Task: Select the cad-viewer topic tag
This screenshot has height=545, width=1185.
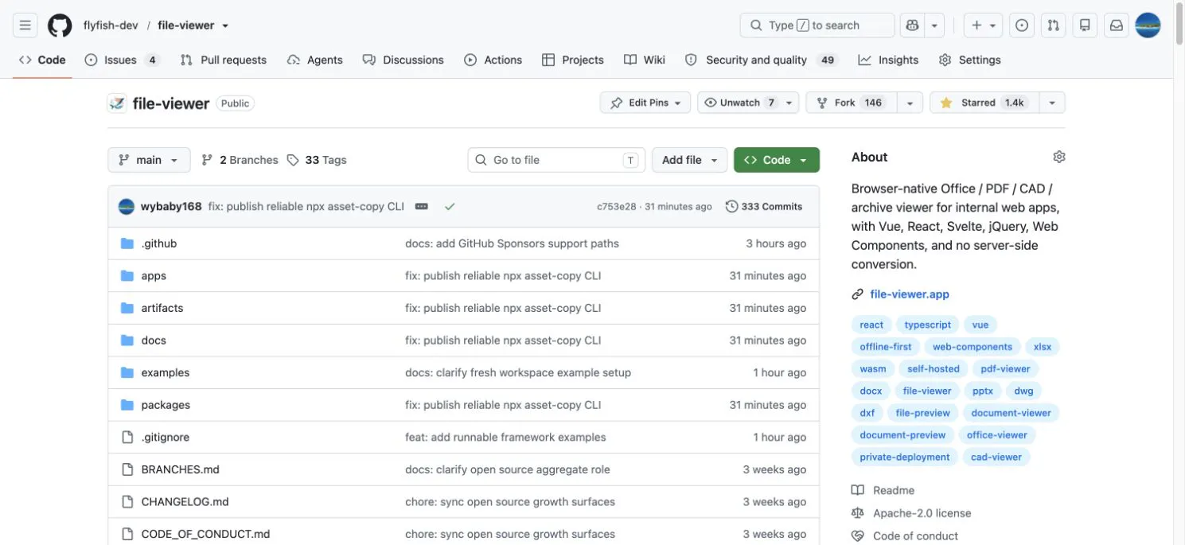Action: [996, 457]
